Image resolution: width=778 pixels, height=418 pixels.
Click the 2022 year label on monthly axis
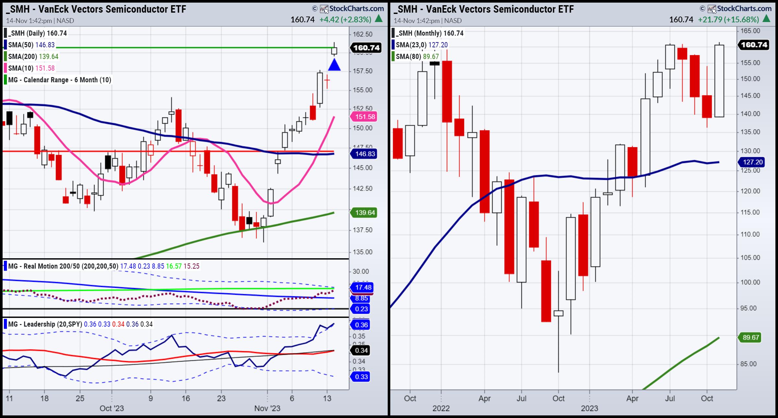pyautogui.click(x=441, y=408)
